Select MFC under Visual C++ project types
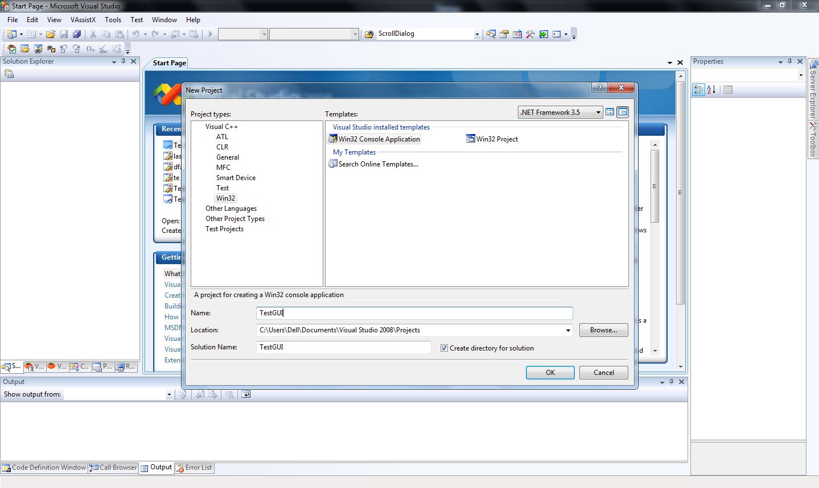This screenshot has width=819, height=488. pos(223,168)
